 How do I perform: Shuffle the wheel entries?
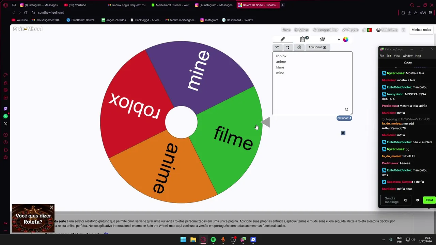277,47
